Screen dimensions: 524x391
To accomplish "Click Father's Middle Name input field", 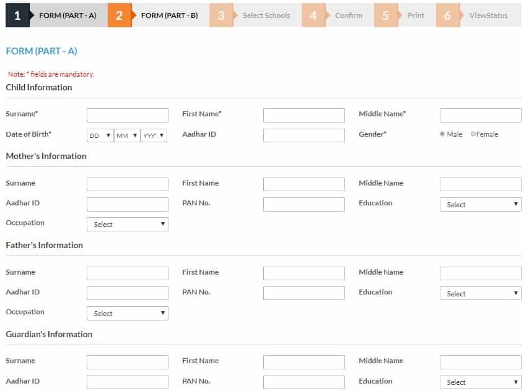I will click(480, 273).
